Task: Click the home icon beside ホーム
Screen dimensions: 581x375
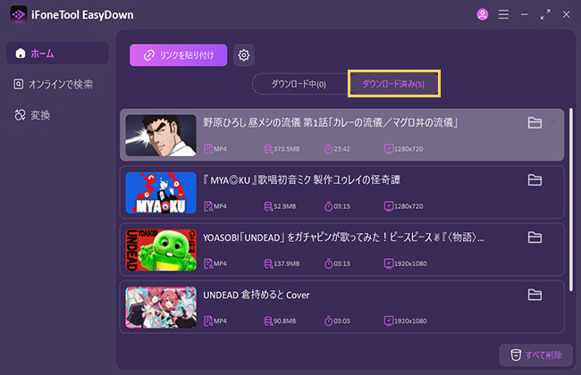Action: point(21,54)
